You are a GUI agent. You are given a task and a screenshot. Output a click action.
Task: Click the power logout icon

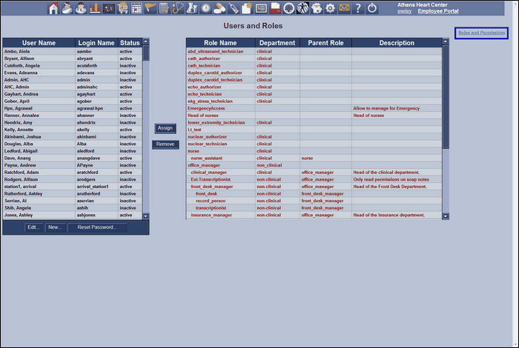[372, 8]
